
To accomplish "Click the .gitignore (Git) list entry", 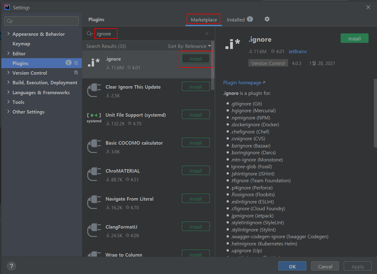I will pos(247,104).
